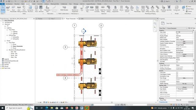Open the File menu
This screenshot has width=196, height=110.
click(x=2, y=4)
